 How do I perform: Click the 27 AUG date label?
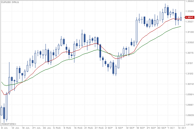99,128
